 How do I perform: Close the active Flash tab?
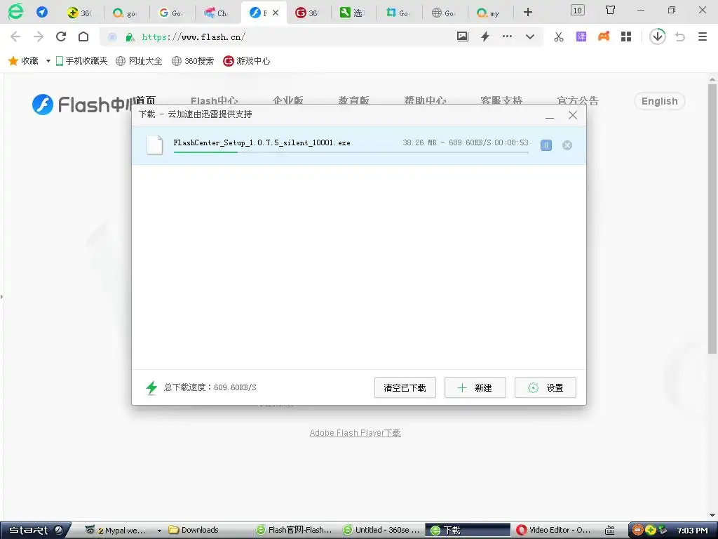(x=276, y=13)
